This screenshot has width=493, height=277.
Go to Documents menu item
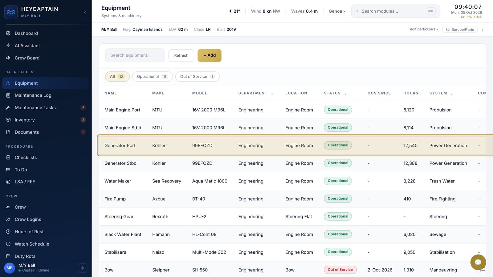46,132
